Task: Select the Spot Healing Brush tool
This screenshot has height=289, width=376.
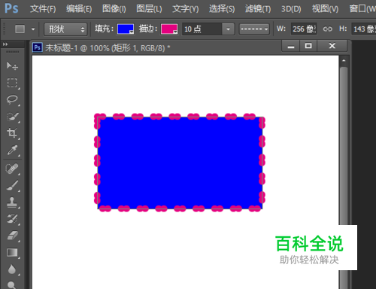Action: click(12, 169)
